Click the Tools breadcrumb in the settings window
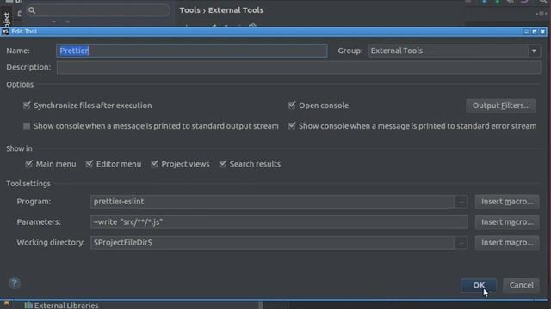Screen dimensions: 551x309 [189, 10]
